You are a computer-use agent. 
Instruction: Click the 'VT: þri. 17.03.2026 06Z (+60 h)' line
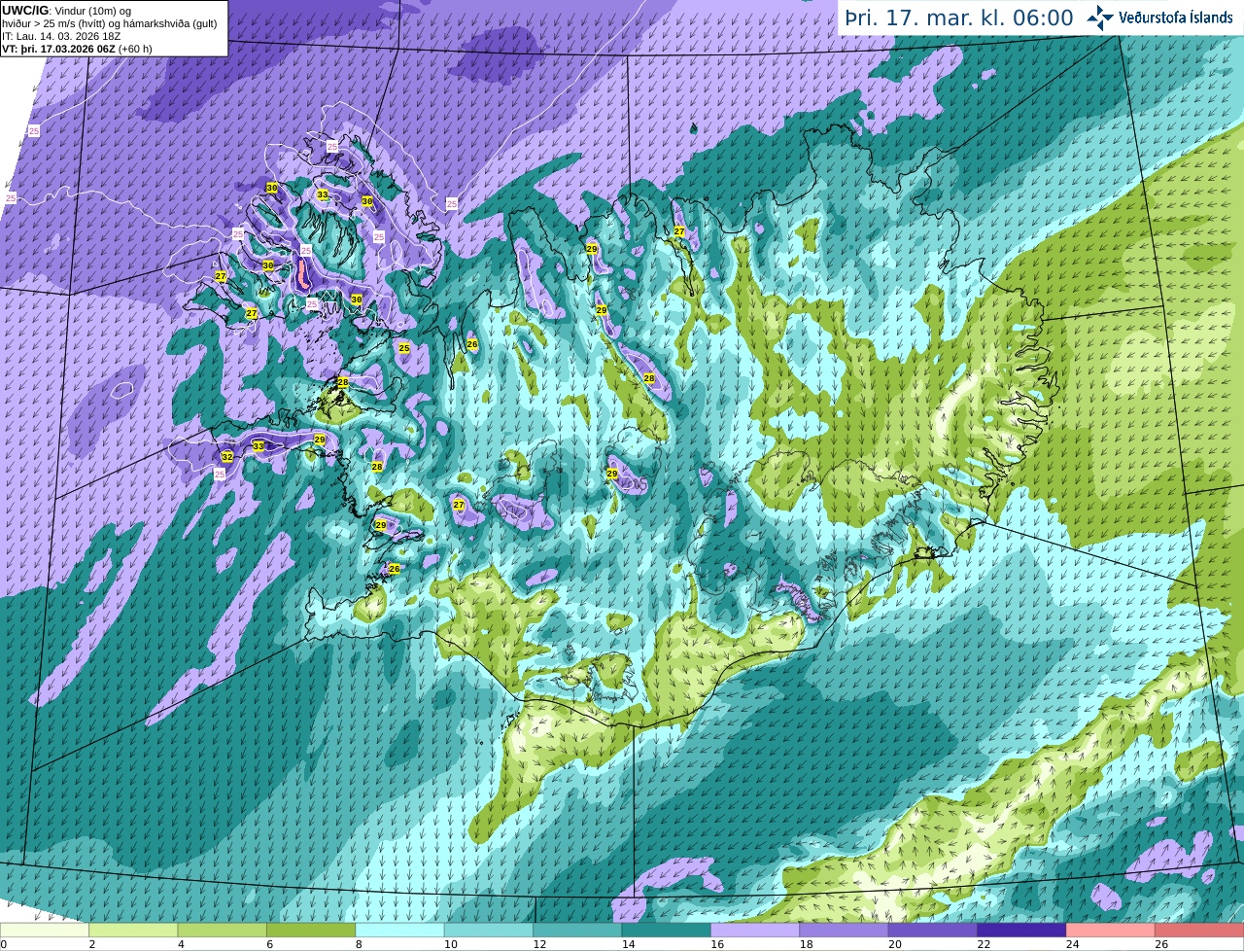[x=77, y=49]
